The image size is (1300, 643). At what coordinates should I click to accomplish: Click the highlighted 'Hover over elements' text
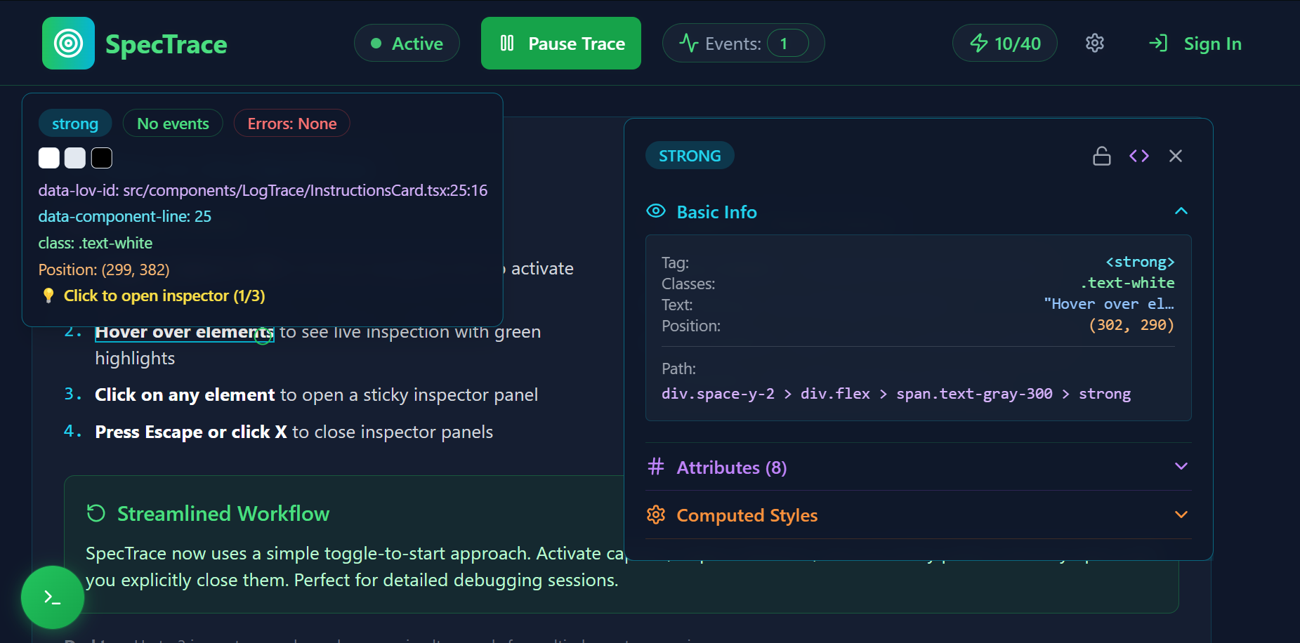184,331
